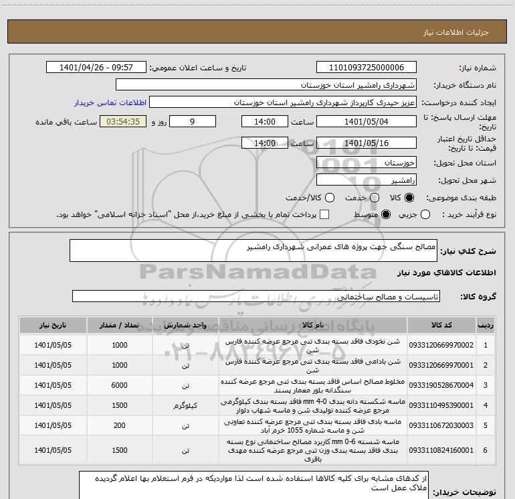Image resolution: width=515 pixels, height=499 pixels.
Task: Click the تاریخ نیاز column header
Action: (53, 325)
